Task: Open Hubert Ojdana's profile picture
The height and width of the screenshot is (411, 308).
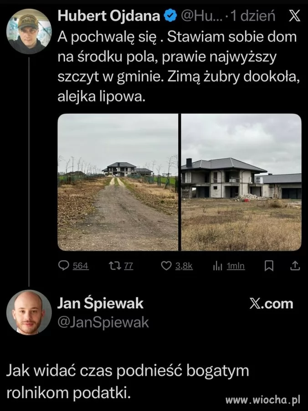Action: point(29,31)
